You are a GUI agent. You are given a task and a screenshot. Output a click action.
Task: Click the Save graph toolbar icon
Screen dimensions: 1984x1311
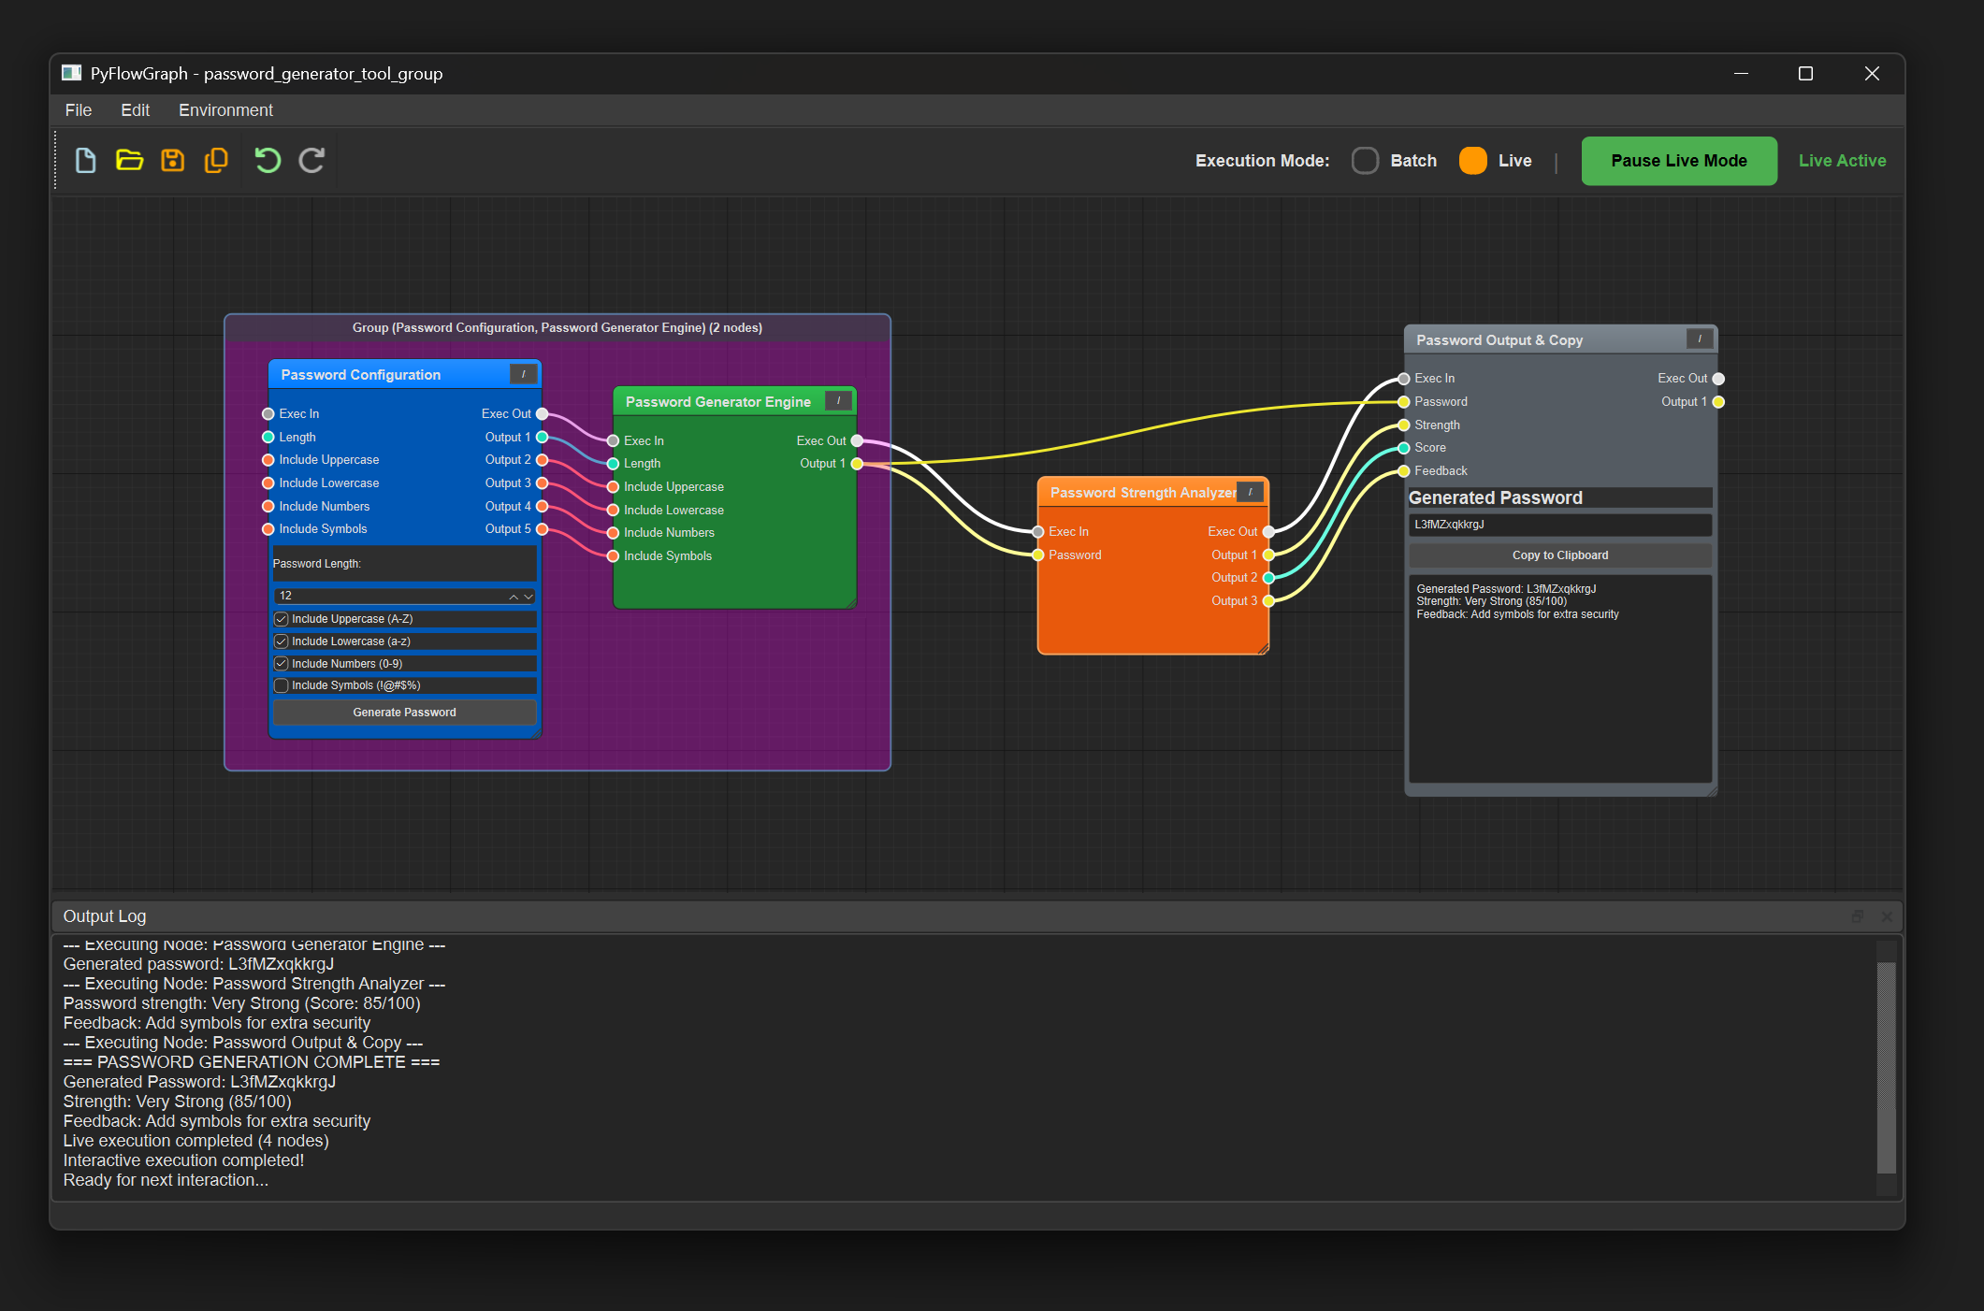pos(173,161)
